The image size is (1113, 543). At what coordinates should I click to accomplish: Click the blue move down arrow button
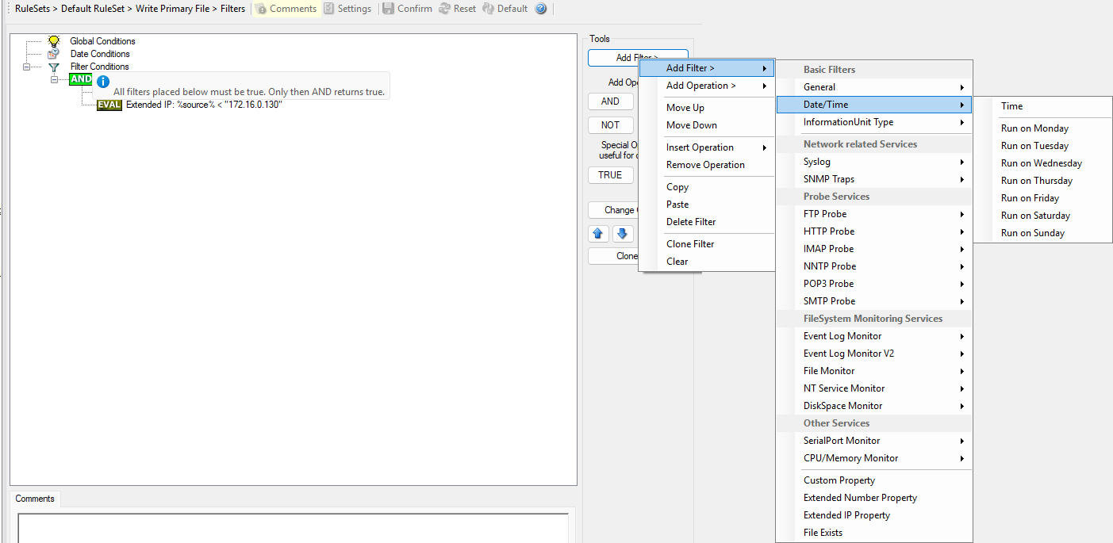click(623, 233)
